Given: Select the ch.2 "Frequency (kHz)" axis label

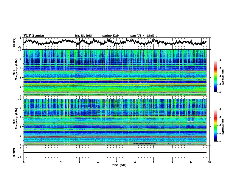Looking at the screenshot, I should pos(16,118).
